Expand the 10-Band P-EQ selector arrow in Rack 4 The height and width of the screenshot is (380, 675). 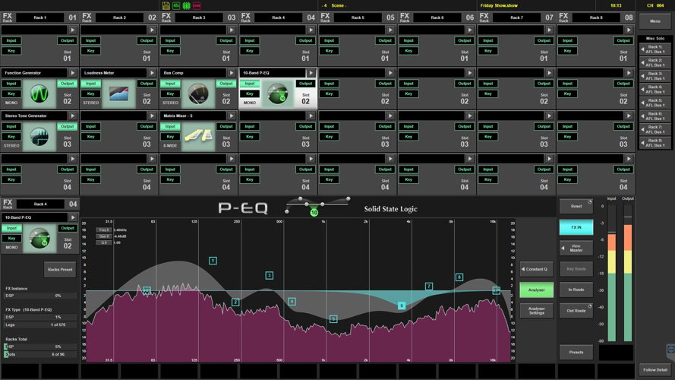tap(311, 73)
